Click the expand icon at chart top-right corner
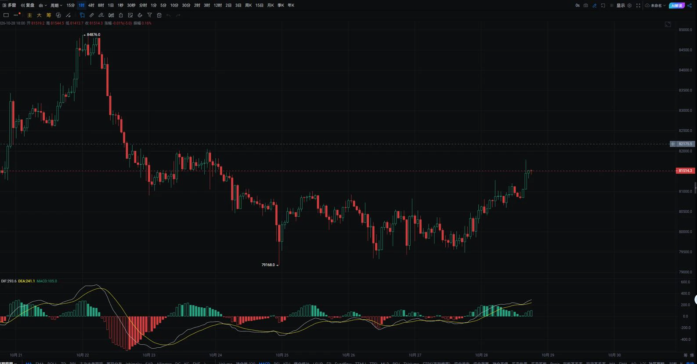 668,24
